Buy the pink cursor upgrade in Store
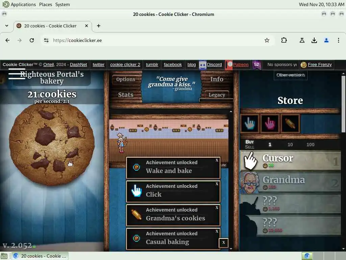 [x=270, y=123]
